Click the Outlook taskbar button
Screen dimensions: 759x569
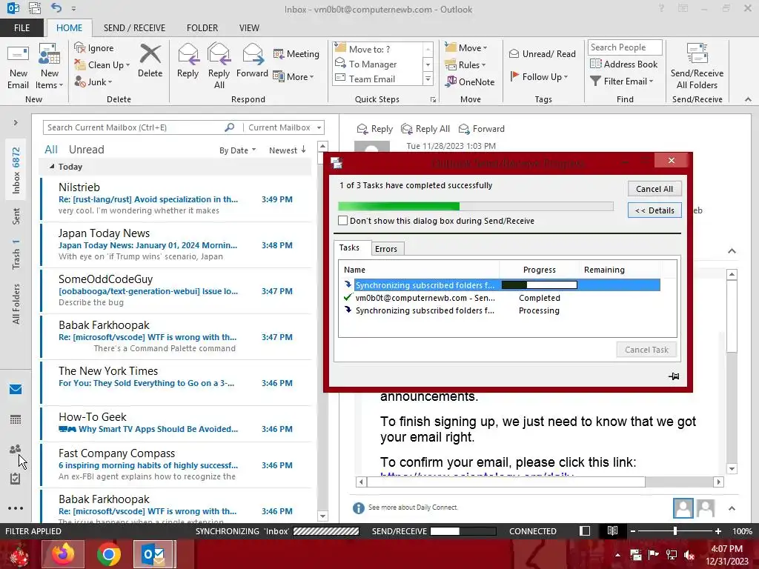[x=154, y=554]
